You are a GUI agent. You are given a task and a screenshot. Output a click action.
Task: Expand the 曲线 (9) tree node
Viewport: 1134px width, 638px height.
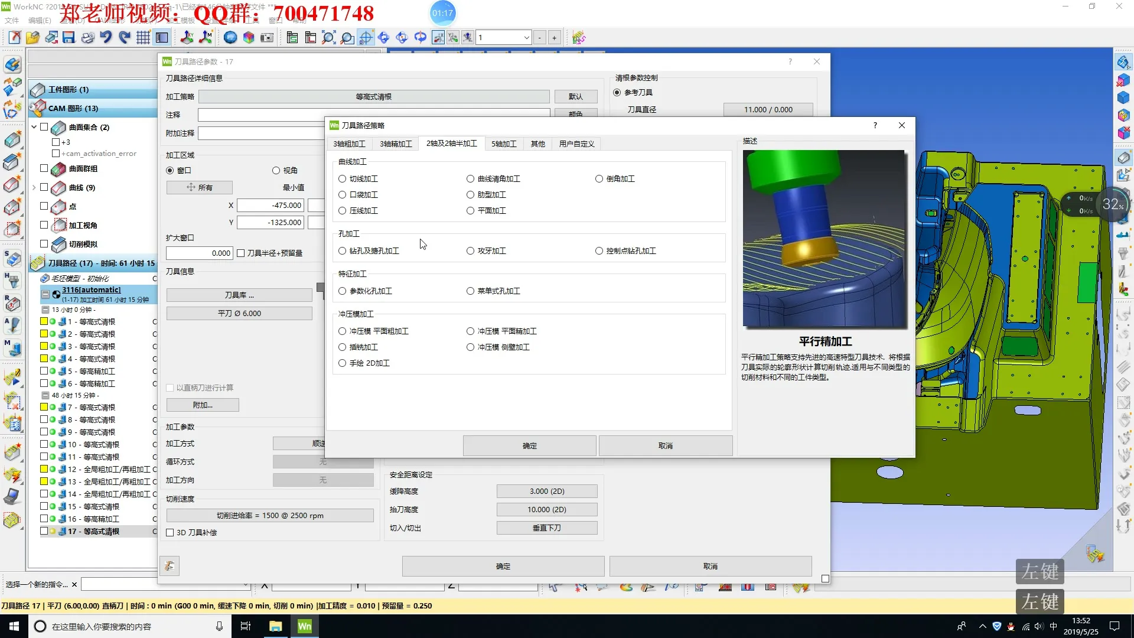click(34, 187)
